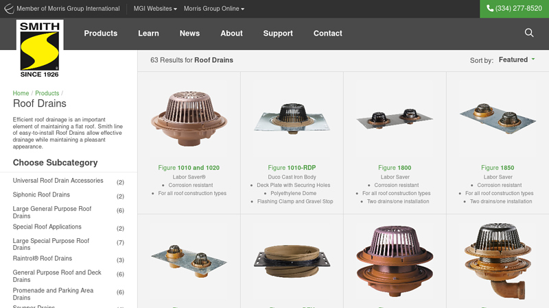Click the 63 Results for Roof Drains text

pos(191,60)
